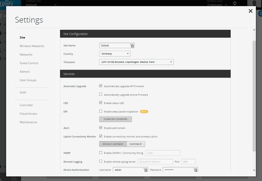Open Controller settings section
Screen dimensions: 262x181
click(27, 105)
